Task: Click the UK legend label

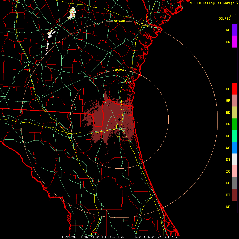Action: [228, 42]
